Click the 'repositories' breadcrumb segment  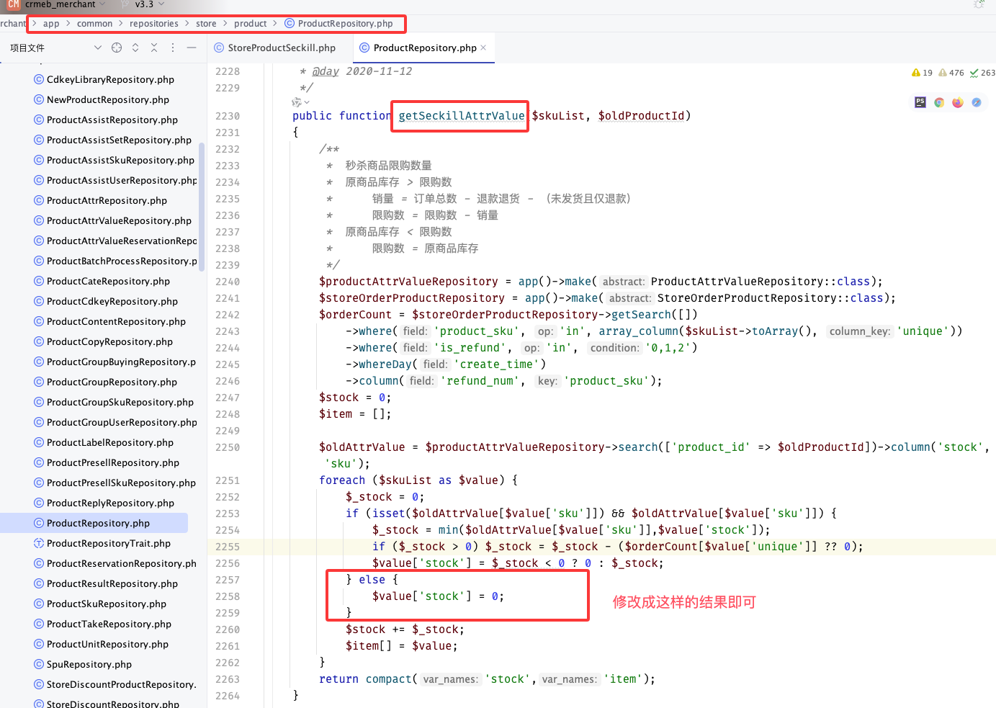pos(153,24)
